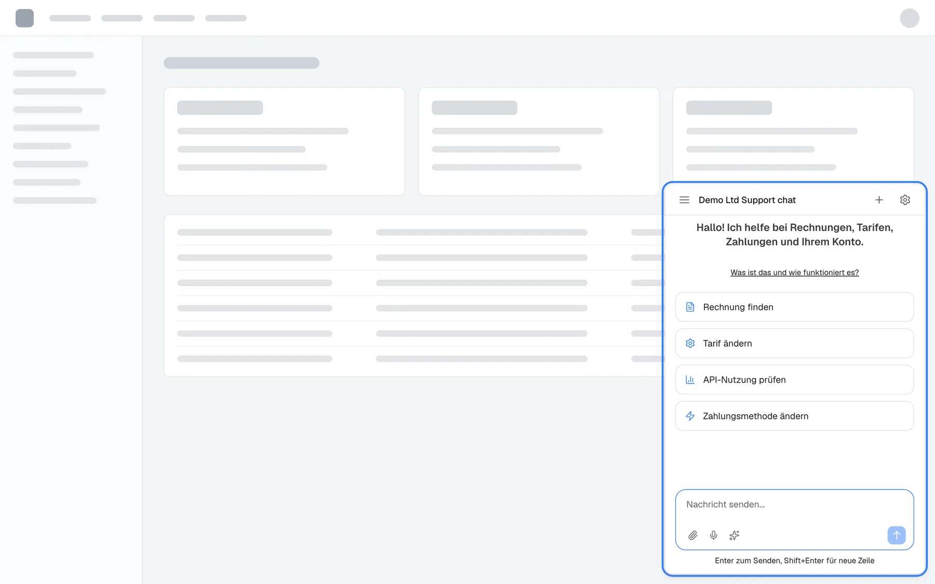Image resolution: width=935 pixels, height=584 pixels.
Task: Choose the 'Tarif ändern' suggestion
Action: pos(794,343)
